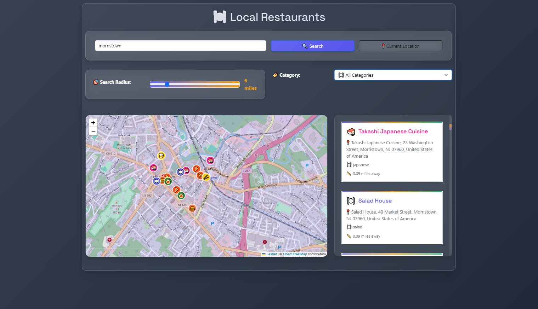Click the ruler icon on the Salad House card
The image size is (538, 309).
[349, 236]
